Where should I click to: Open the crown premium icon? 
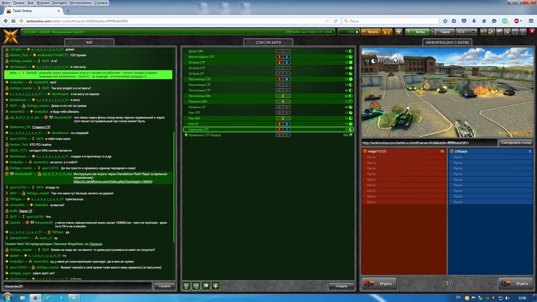coord(387,32)
